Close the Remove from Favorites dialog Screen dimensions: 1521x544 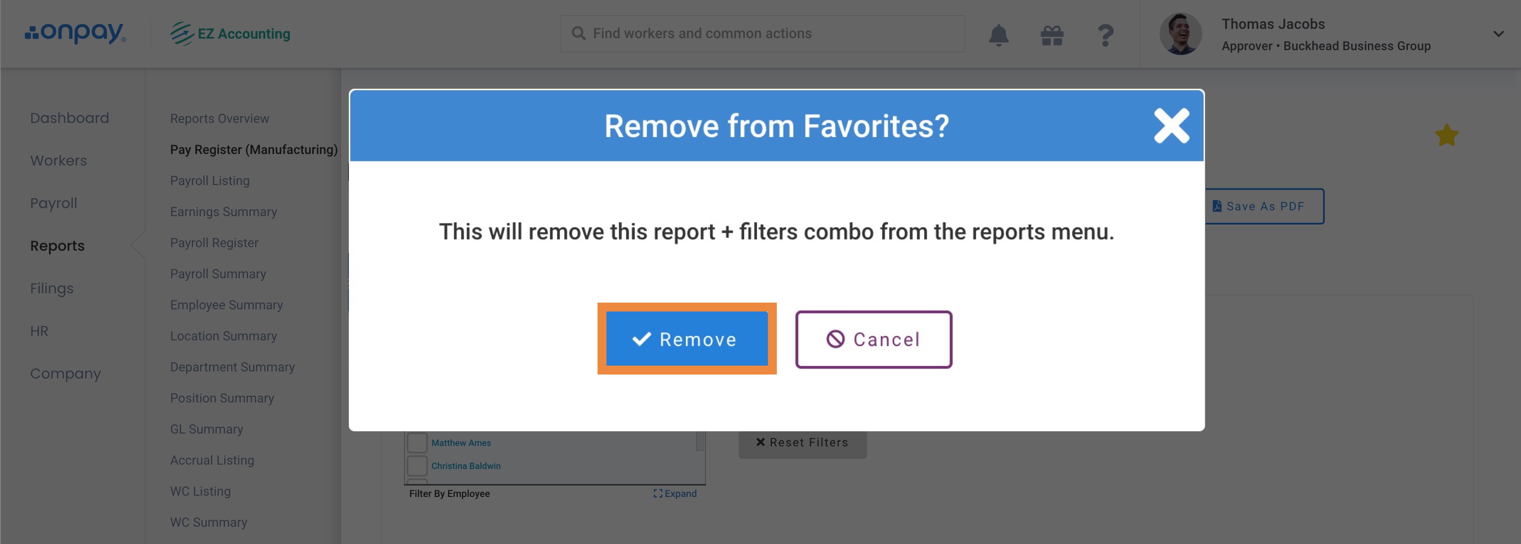point(1172,126)
